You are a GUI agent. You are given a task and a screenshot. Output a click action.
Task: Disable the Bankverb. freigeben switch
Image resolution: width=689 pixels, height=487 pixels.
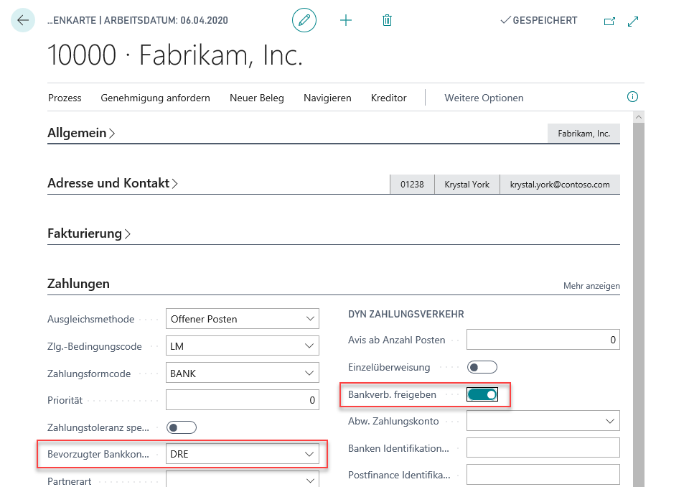[482, 394]
